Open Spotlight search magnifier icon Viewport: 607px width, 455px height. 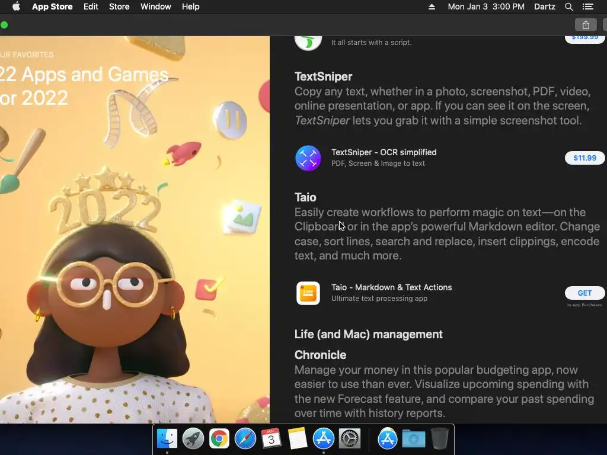point(568,7)
